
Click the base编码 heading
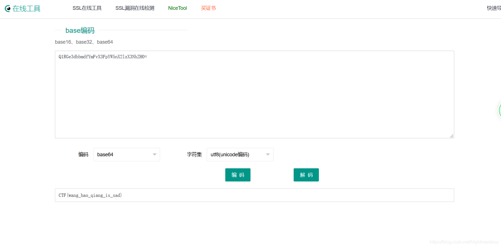[x=80, y=30]
